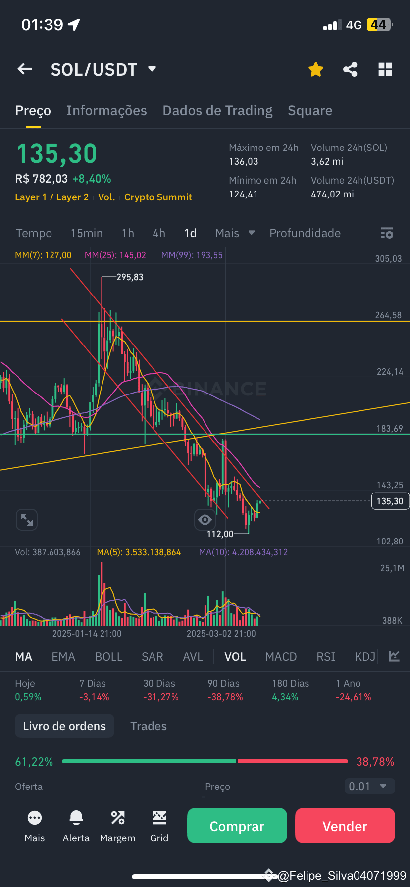Open Margem trading icon
410x887 pixels.
[117, 826]
